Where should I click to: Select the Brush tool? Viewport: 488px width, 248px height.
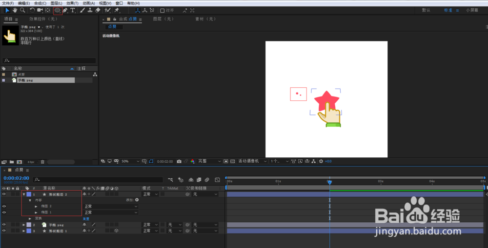coord(82,10)
